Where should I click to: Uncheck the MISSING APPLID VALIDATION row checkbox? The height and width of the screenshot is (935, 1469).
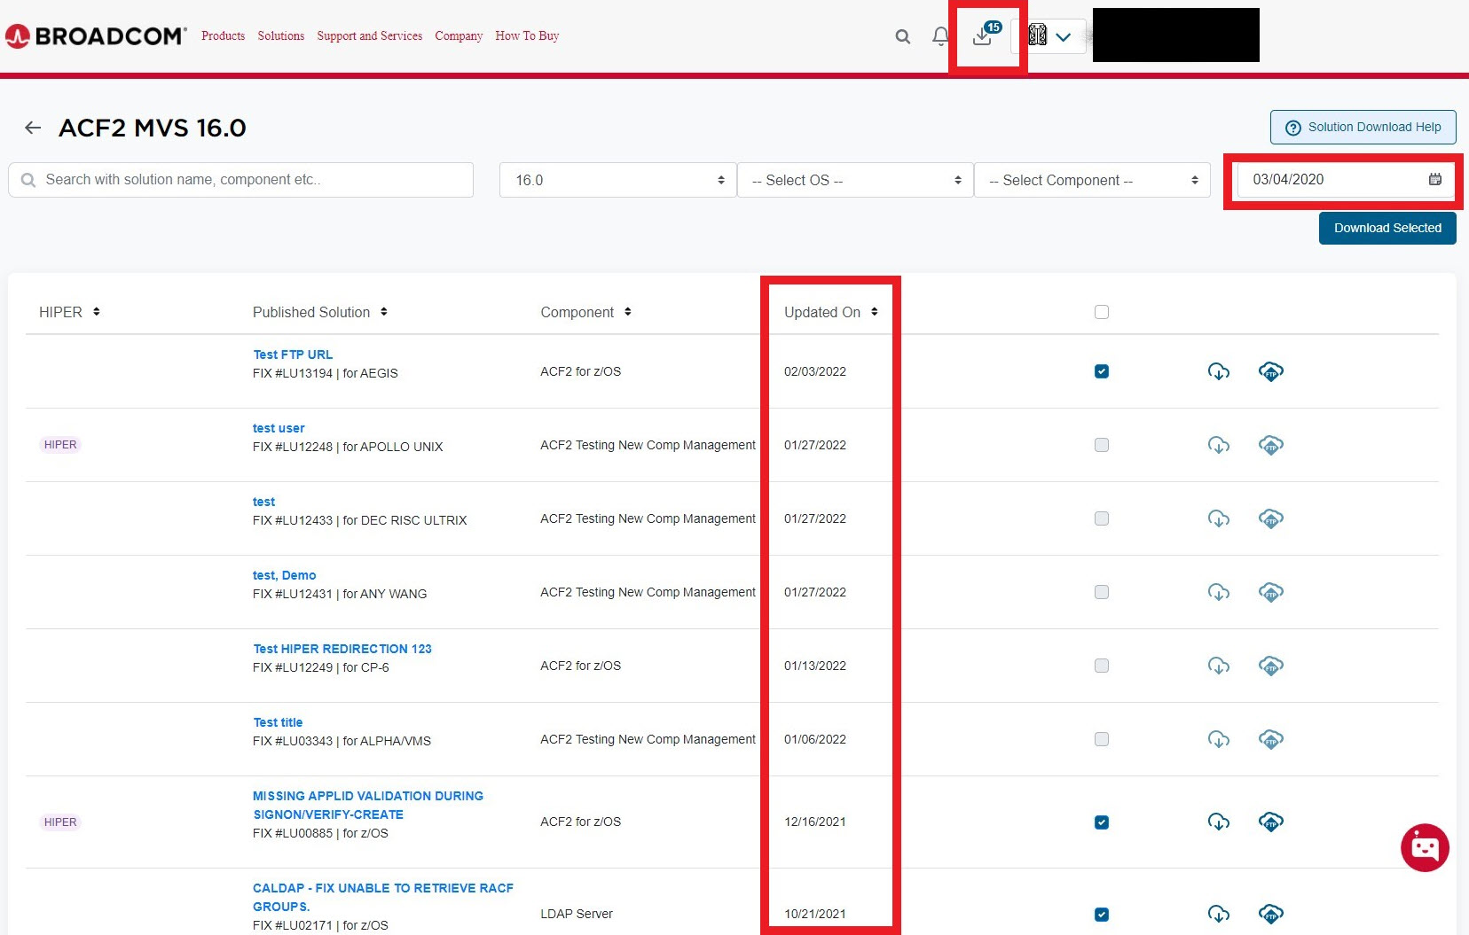point(1102,822)
